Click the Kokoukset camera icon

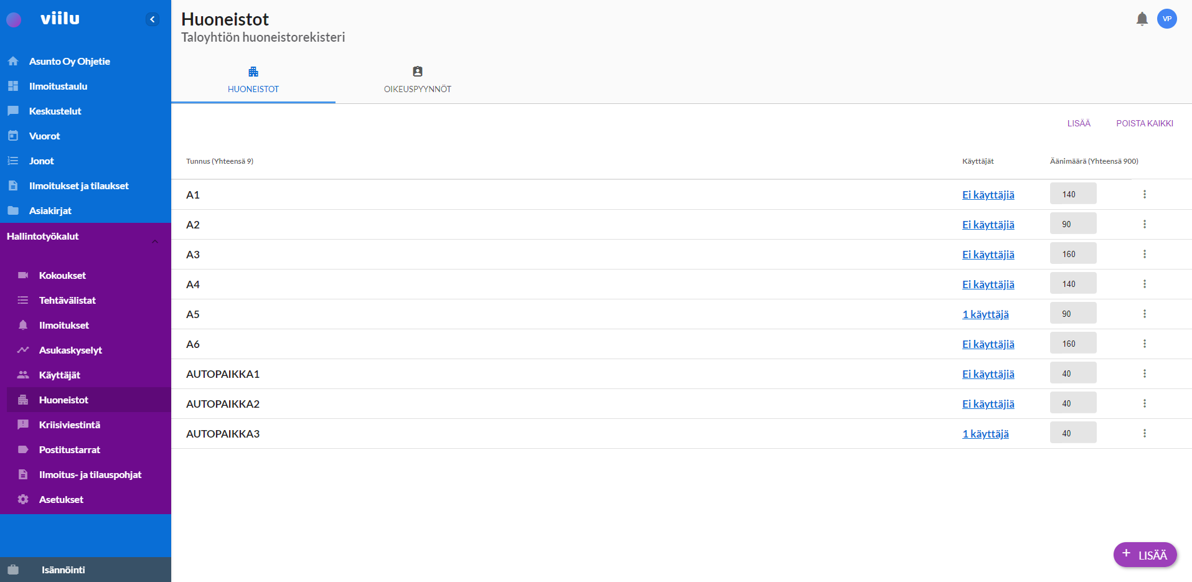[23, 275]
